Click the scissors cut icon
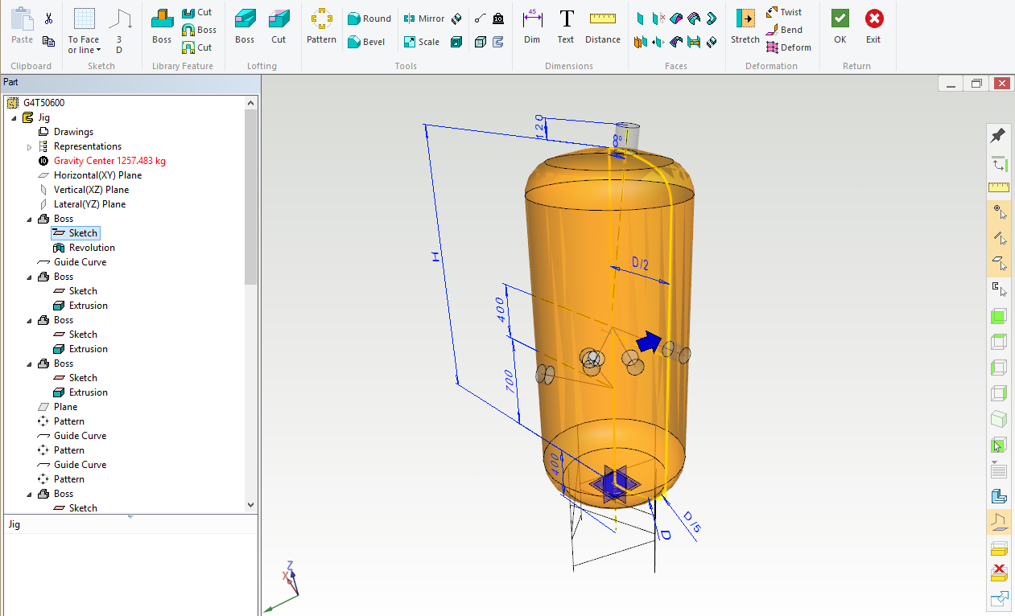The height and width of the screenshot is (616, 1015). pyautogui.click(x=48, y=18)
